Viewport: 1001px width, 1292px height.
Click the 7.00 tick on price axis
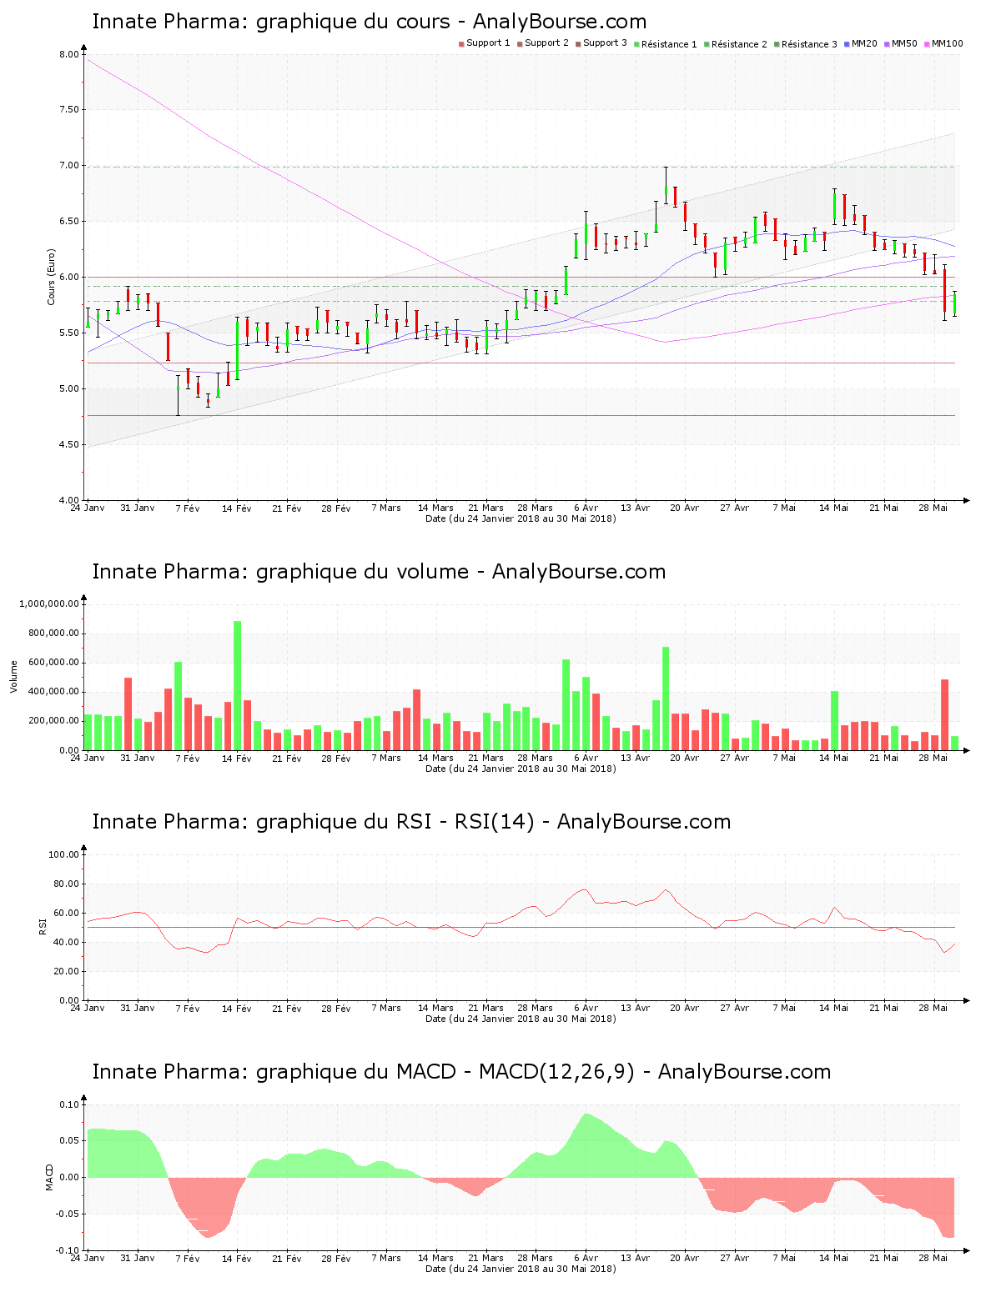69,166
